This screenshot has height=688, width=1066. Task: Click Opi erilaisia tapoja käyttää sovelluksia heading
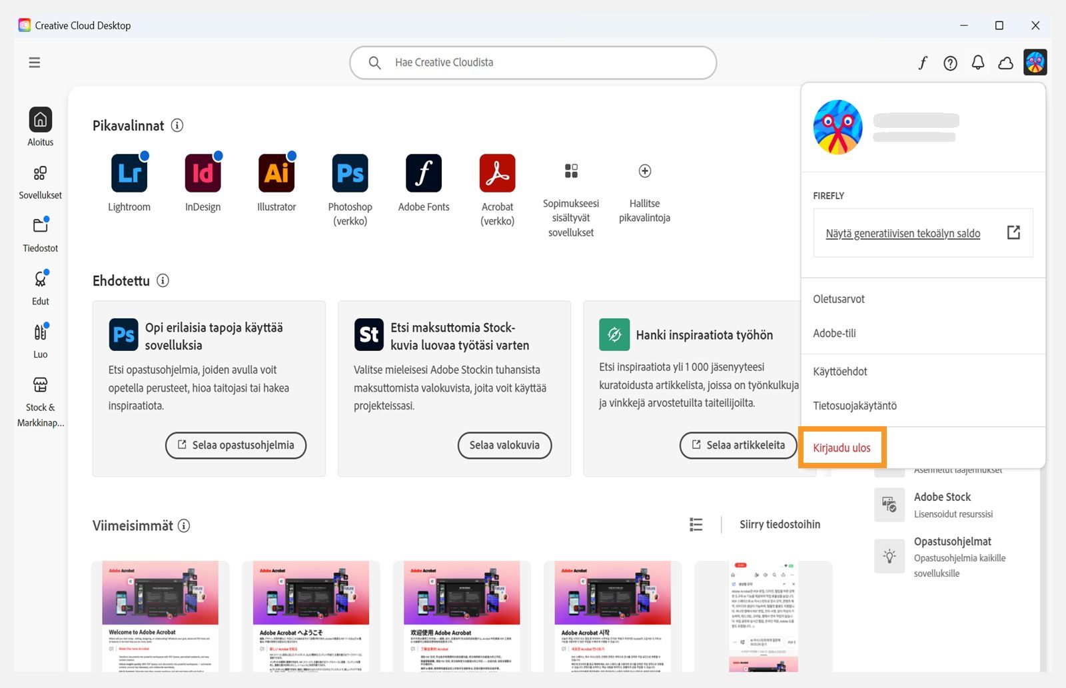pyautogui.click(x=214, y=336)
